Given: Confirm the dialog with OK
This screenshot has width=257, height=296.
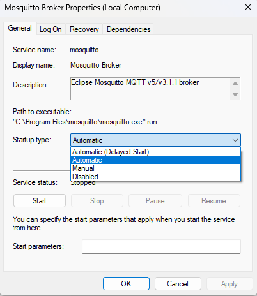Looking at the screenshot, I should [126, 284].
